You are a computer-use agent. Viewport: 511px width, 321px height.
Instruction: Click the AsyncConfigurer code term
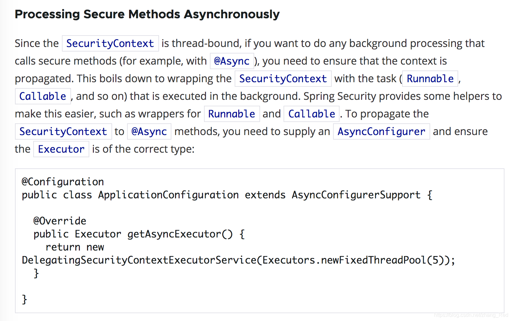(x=381, y=131)
